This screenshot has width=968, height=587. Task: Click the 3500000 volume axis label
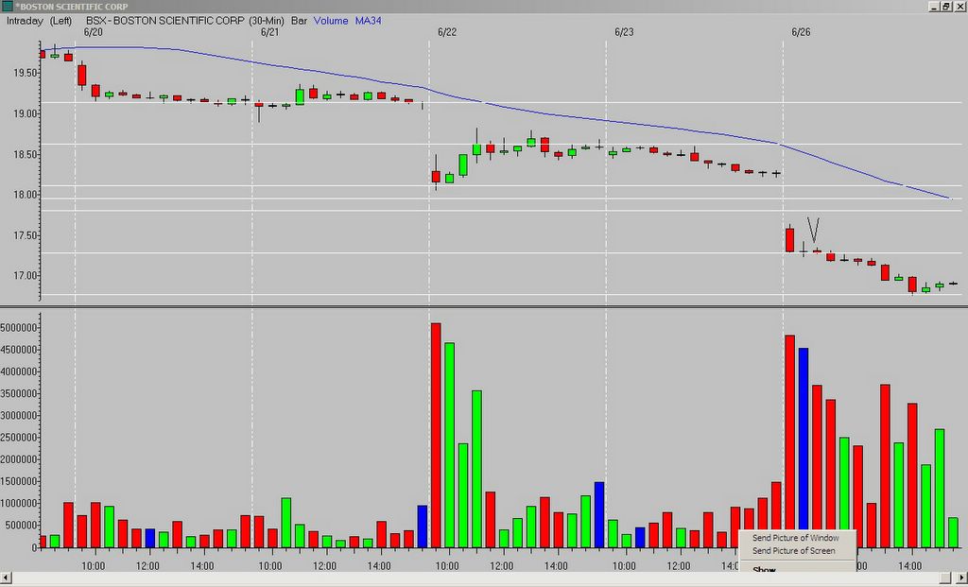18,394
